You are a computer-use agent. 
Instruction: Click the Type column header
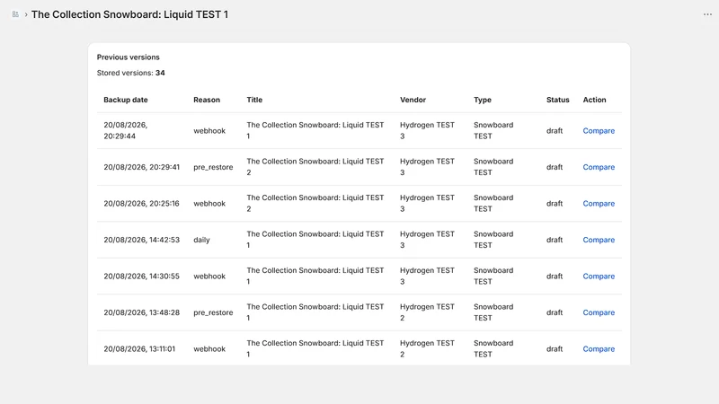[x=483, y=100]
